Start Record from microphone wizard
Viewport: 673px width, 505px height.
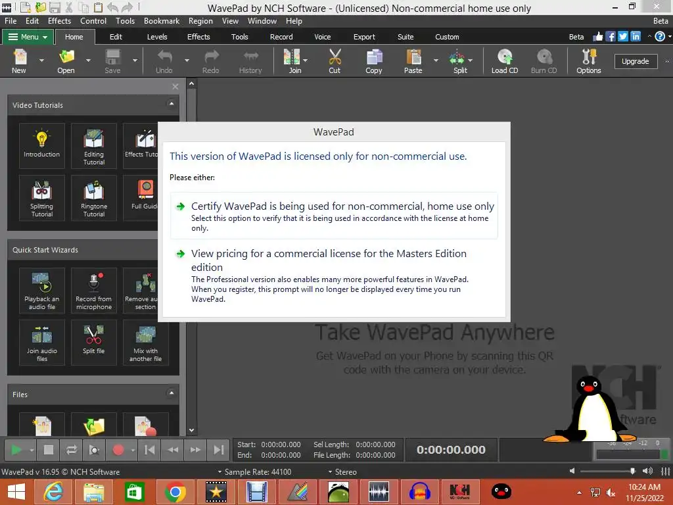click(x=93, y=290)
